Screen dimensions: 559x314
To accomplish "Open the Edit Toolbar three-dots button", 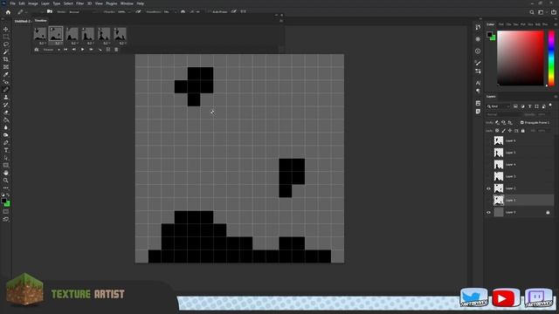I will click(6, 188).
